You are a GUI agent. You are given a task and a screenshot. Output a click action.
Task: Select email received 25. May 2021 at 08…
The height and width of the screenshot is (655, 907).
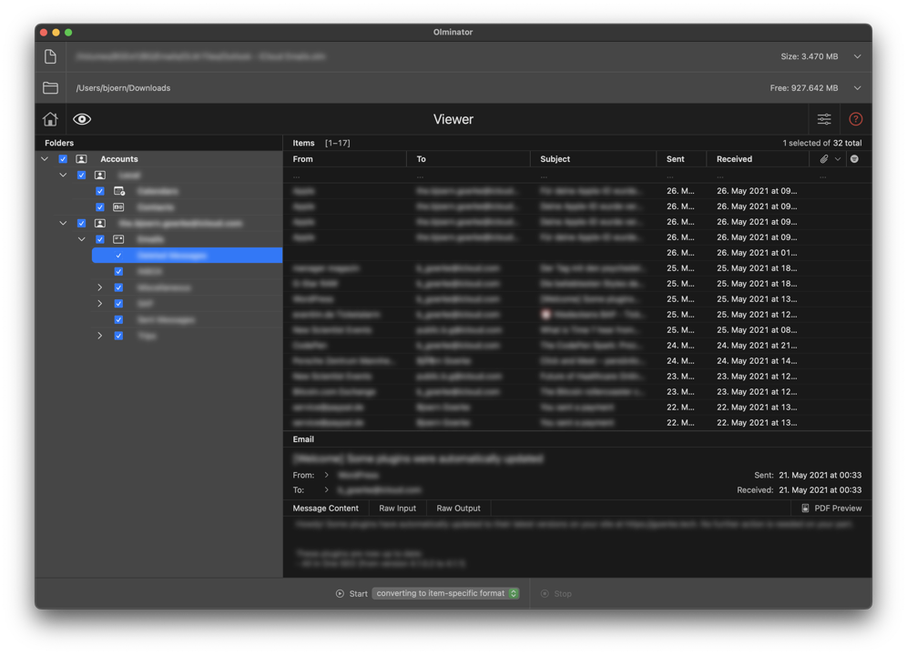point(577,330)
